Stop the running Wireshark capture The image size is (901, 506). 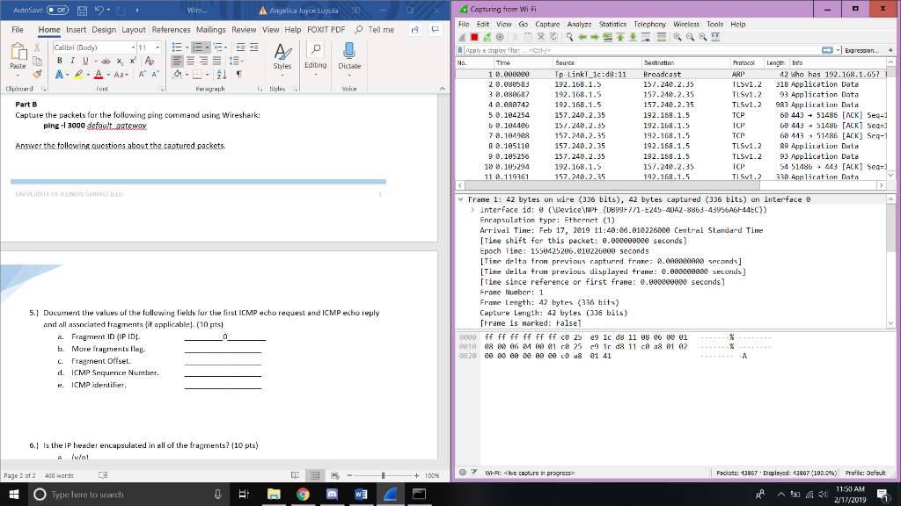tap(474, 37)
